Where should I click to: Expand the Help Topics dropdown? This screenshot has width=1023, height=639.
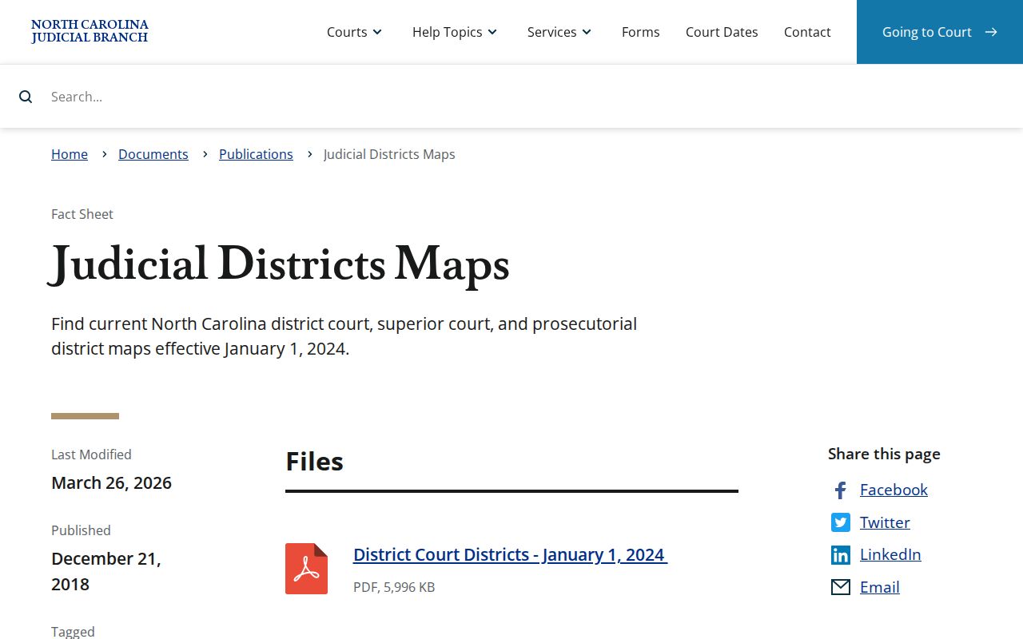pyautogui.click(x=455, y=32)
